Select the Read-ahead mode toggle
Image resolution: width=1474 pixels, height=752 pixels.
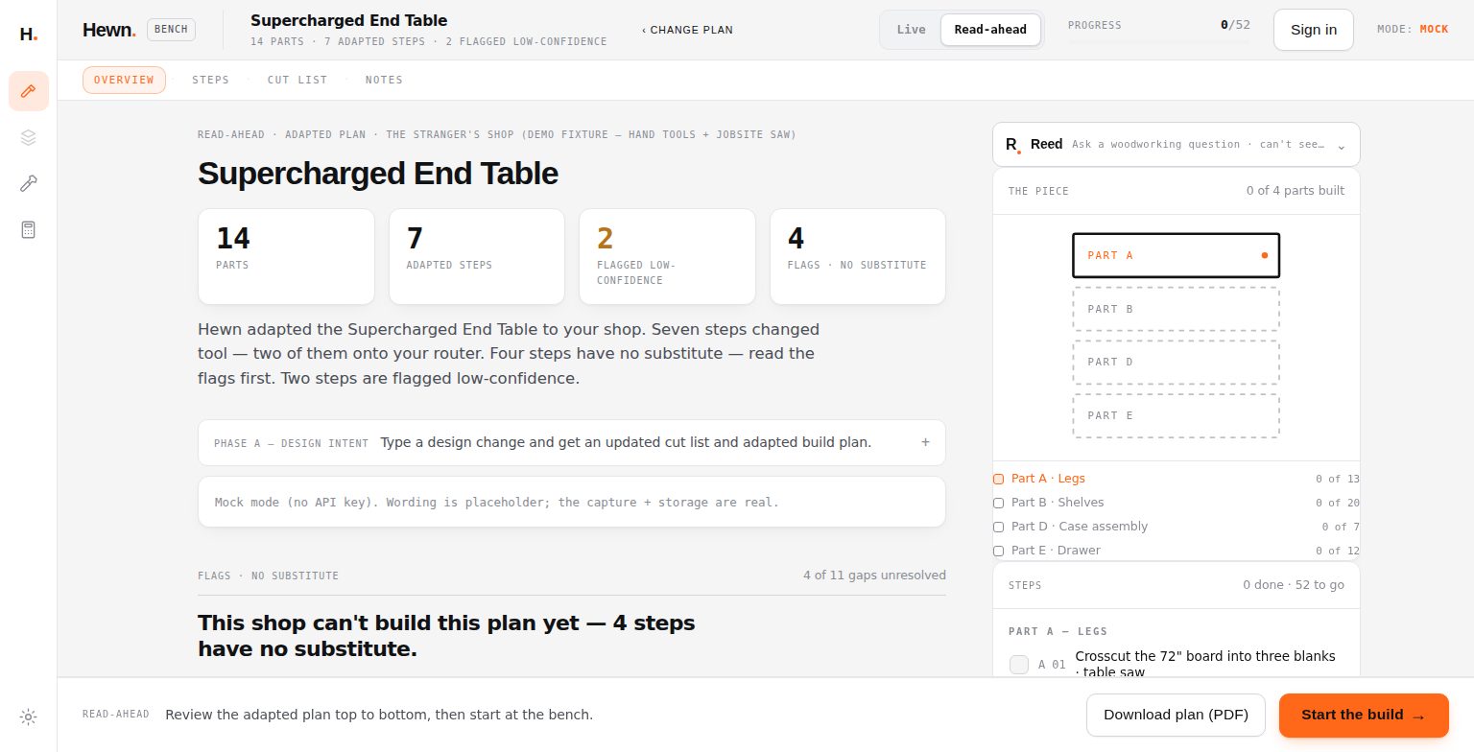[990, 30]
